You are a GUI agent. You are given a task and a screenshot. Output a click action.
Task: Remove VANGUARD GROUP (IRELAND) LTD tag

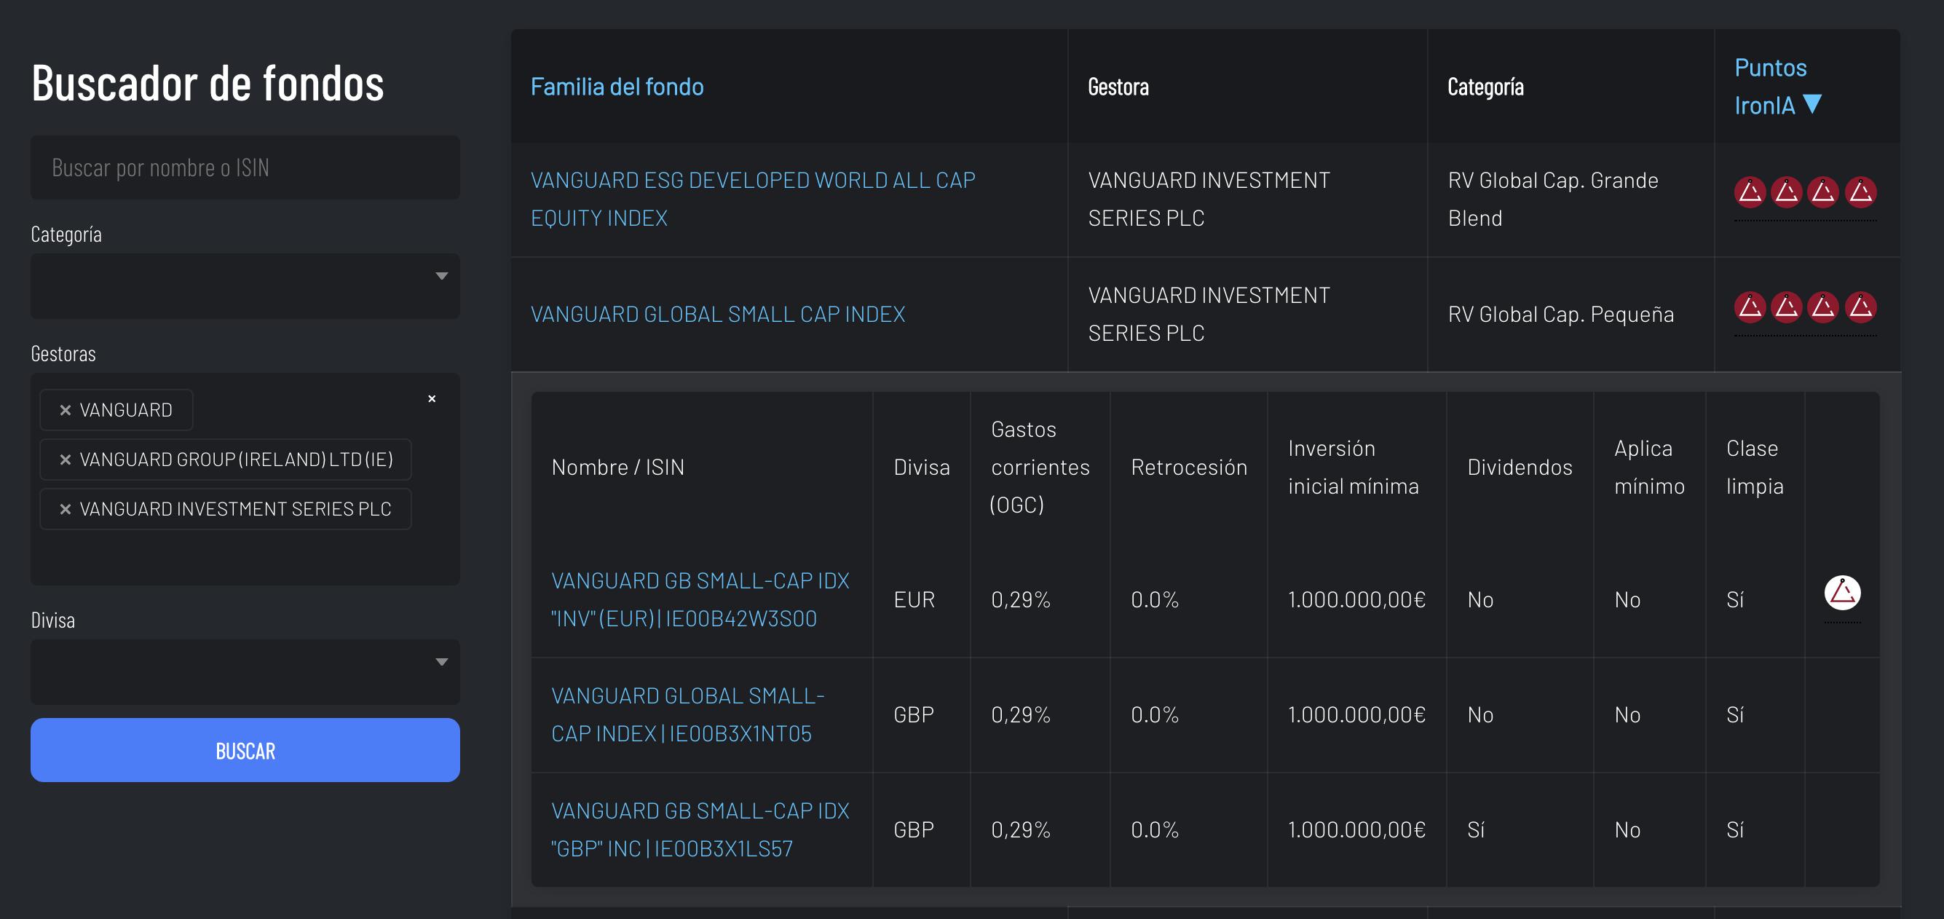(x=66, y=459)
